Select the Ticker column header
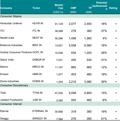This screenshot has height=122, width=120. (x=36, y=8)
